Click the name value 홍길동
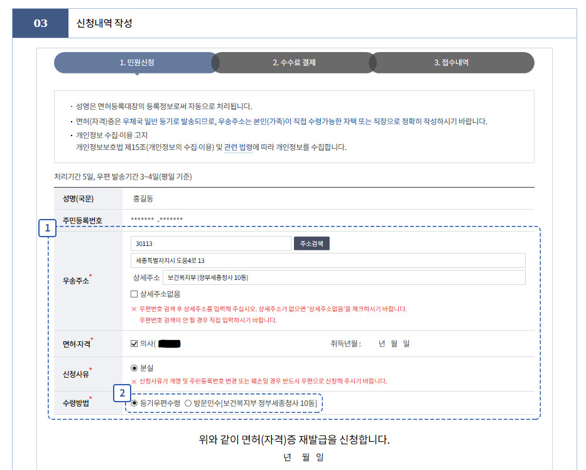This screenshot has height=470, width=586. 143,198
